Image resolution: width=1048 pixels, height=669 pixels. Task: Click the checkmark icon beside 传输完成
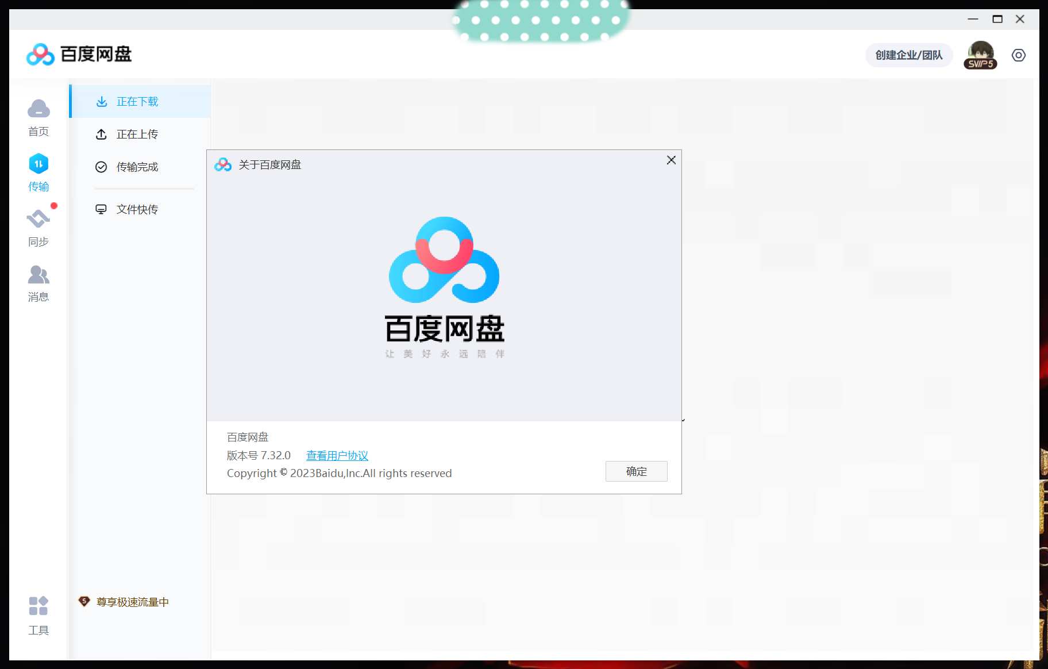coord(101,167)
